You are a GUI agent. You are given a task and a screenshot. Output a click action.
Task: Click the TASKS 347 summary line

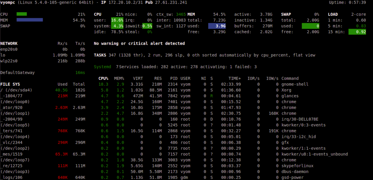coord(205,55)
